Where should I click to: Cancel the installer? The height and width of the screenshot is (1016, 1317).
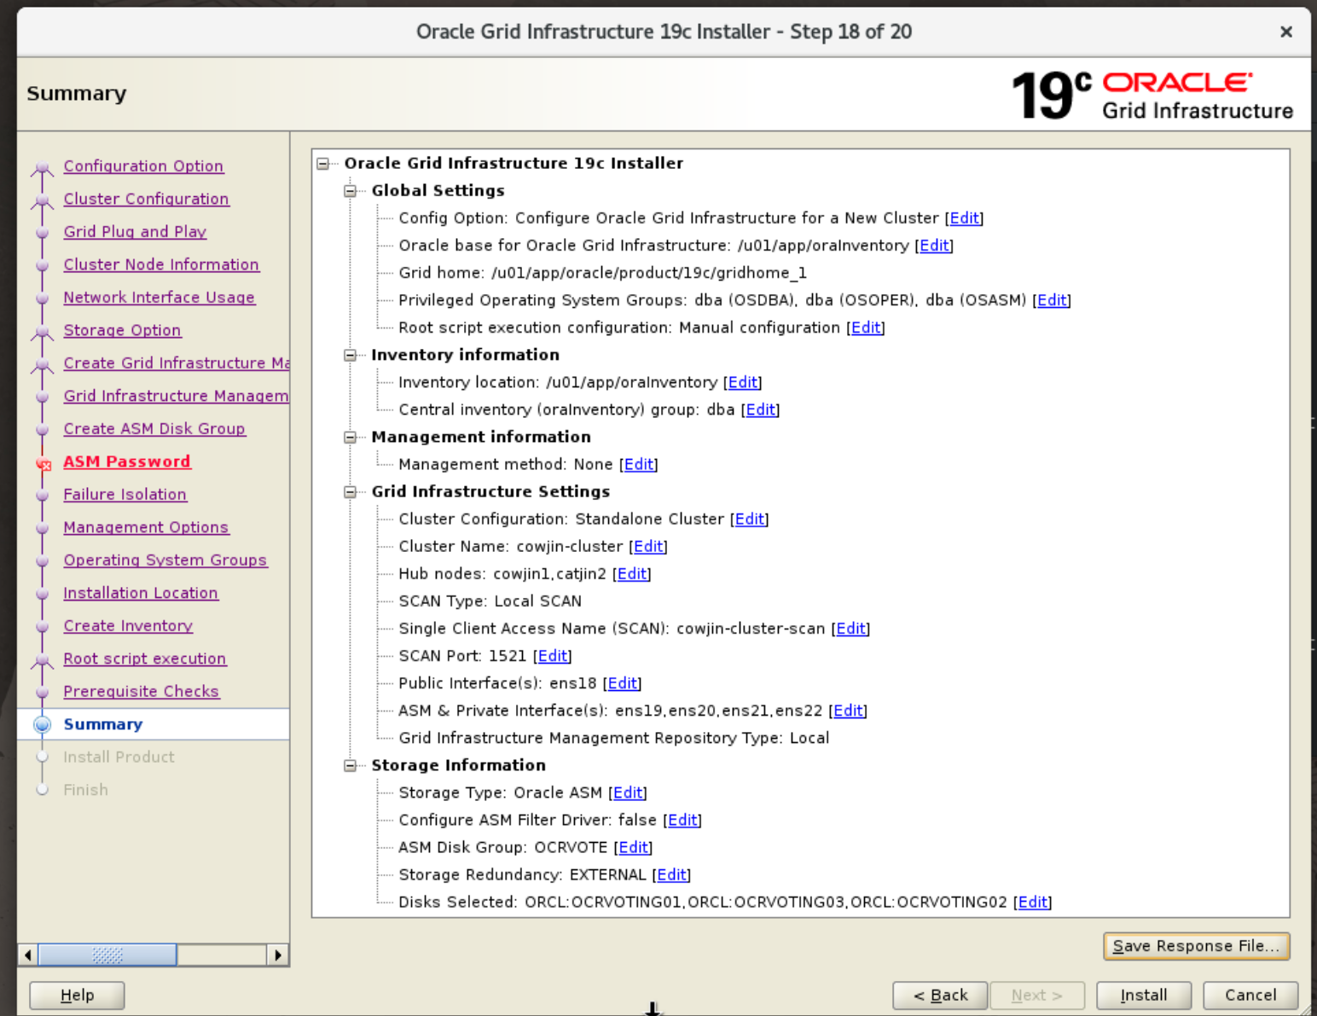pyautogui.click(x=1250, y=995)
